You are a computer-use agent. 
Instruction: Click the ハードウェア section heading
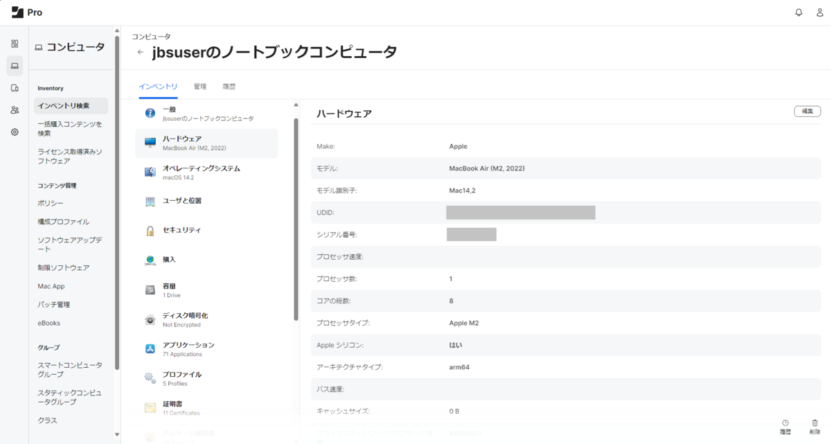[x=344, y=113]
